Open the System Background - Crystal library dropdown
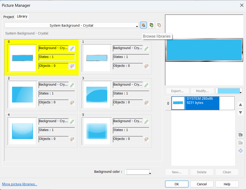 tap(72, 25)
